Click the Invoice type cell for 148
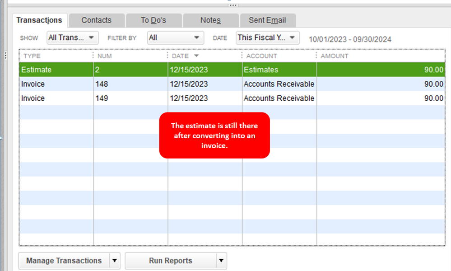 pos(56,84)
